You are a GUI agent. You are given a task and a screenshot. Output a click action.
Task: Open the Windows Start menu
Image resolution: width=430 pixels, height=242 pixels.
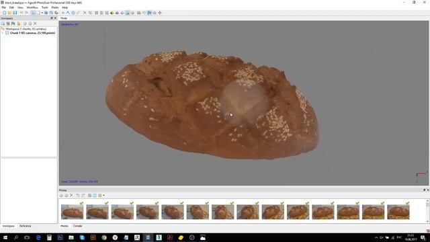coord(5,237)
